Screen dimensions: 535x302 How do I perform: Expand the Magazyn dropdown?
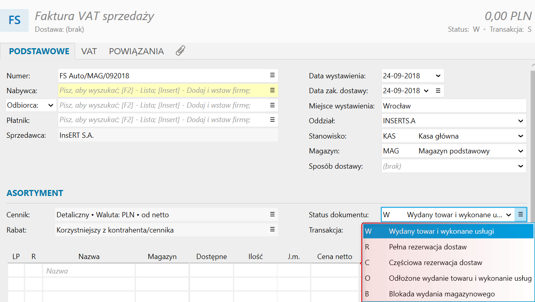click(x=521, y=151)
